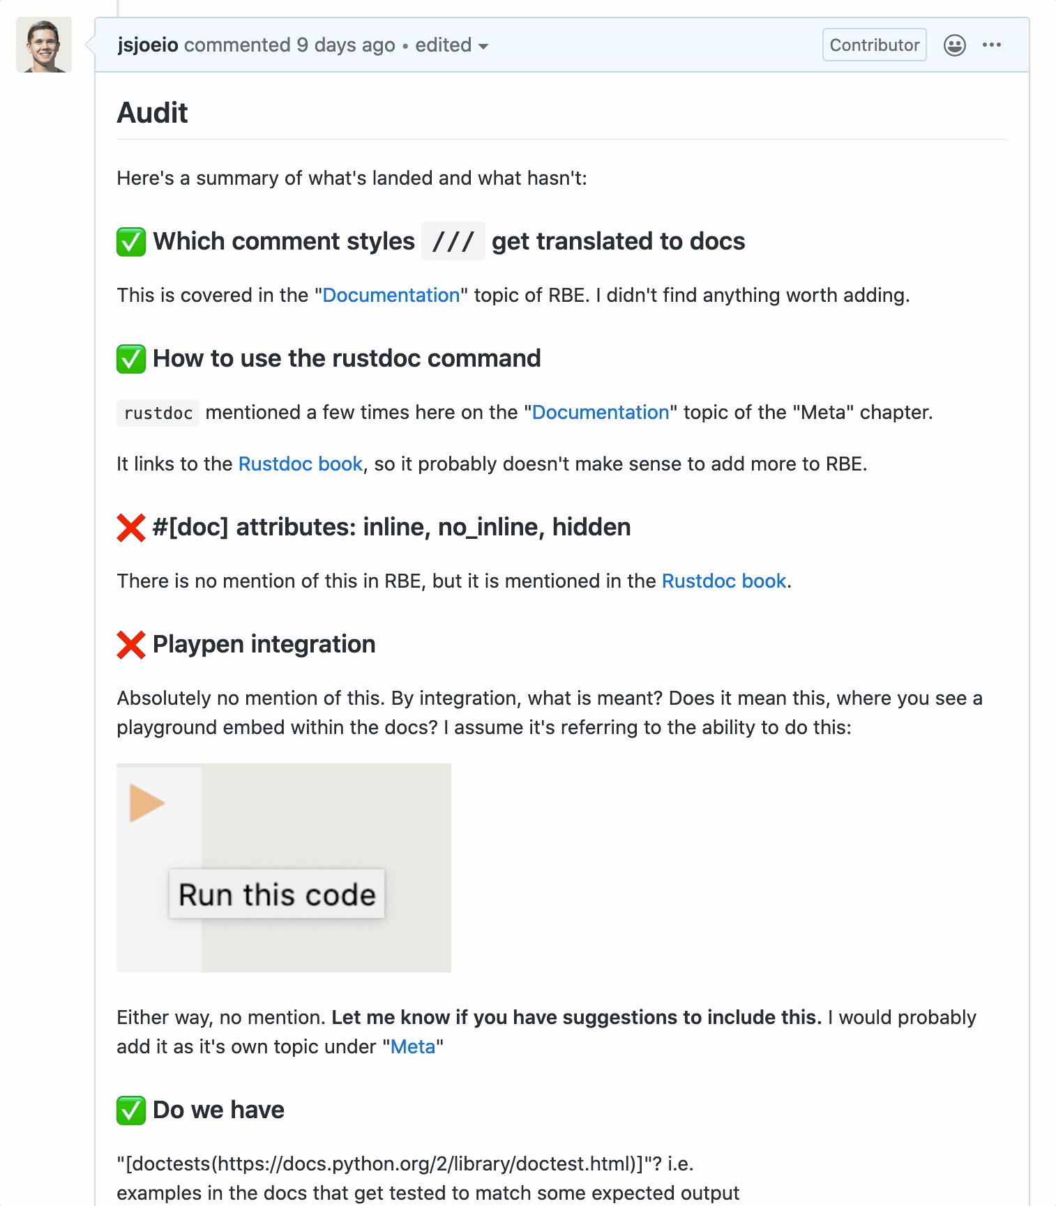
Task: Click the orange play triangle in the image
Action: pyautogui.click(x=146, y=803)
